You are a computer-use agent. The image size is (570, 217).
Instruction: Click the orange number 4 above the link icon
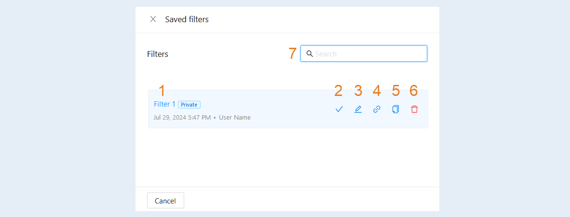pyautogui.click(x=377, y=91)
